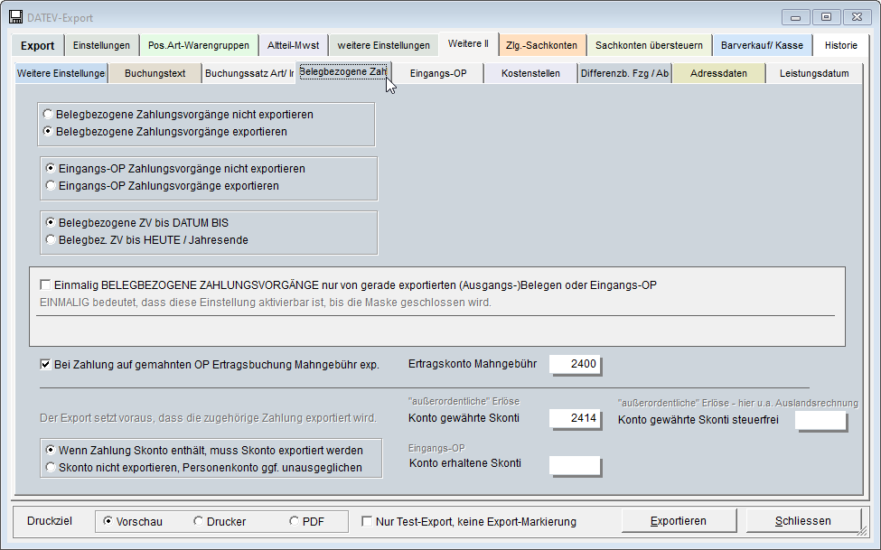Image resolution: width=881 pixels, height=550 pixels.
Task: Select the Leistungsdatum sub-tab
Action: tap(814, 73)
